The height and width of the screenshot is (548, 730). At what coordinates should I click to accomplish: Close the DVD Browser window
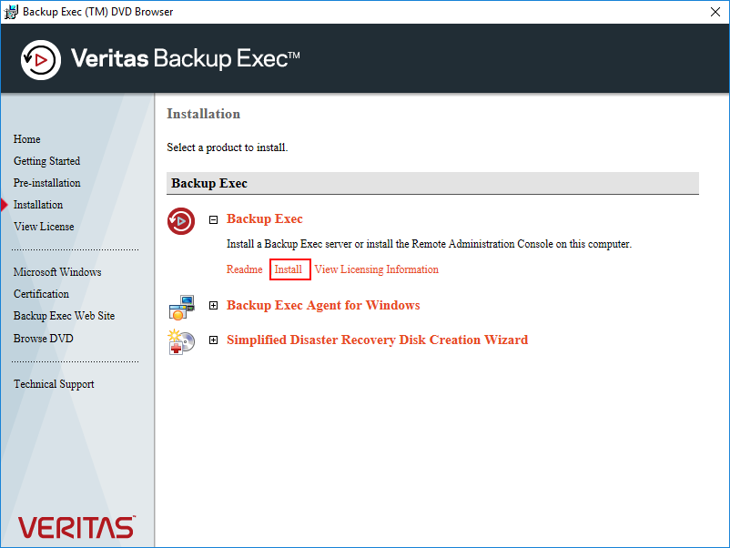point(715,12)
